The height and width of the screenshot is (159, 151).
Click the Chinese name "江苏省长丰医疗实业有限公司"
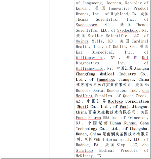click(x=103, y=85)
